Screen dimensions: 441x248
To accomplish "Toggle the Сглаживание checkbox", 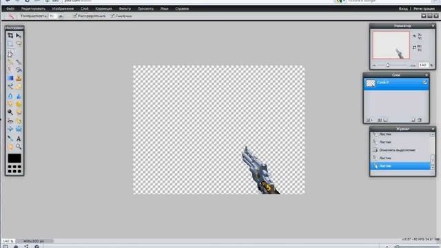I will coord(112,16).
